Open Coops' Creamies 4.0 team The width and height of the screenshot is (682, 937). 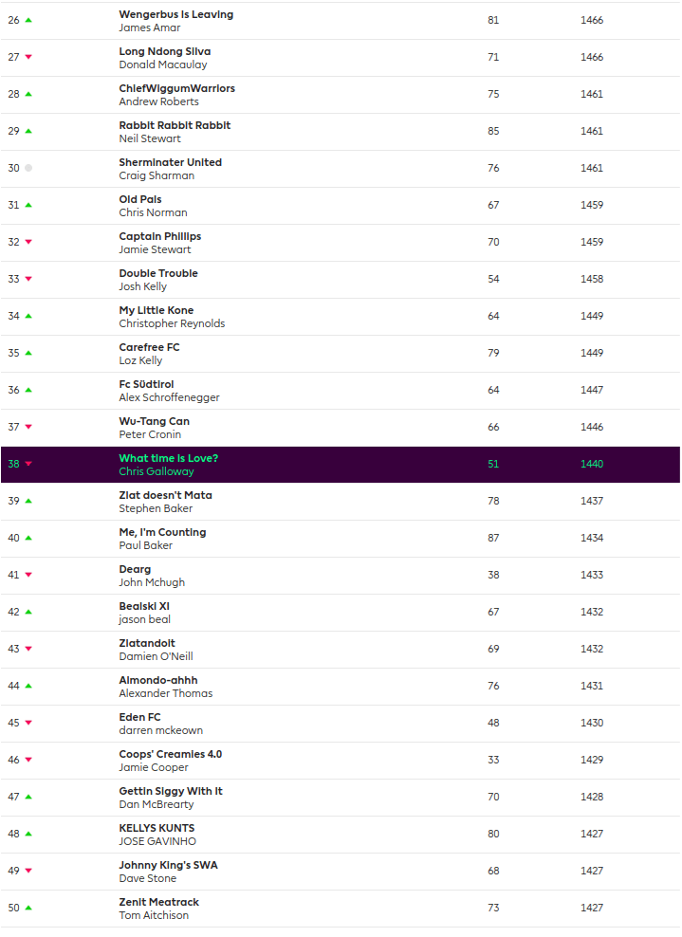click(170, 754)
